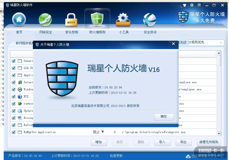Switch to the 联网程序规则 tab
The height and width of the screenshot is (160, 229).
pyautogui.click(x=24, y=43)
